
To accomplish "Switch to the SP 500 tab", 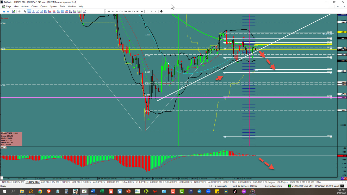I will click(x=311, y=182).
